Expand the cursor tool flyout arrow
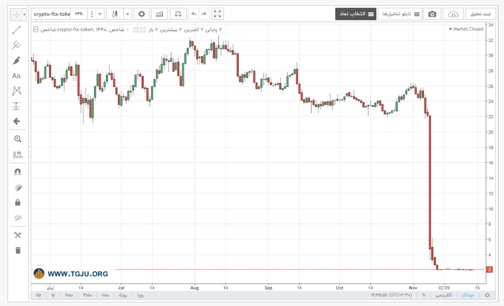The image size is (504, 306). click(x=24, y=15)
